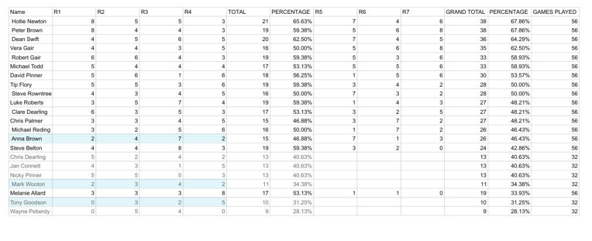
Task: Select David Pinner's R3 score cell
Action: 160,75
